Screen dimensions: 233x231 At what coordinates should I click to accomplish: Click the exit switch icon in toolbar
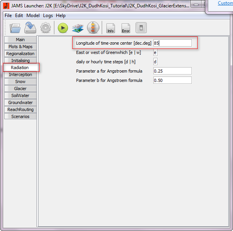(141, 28)
